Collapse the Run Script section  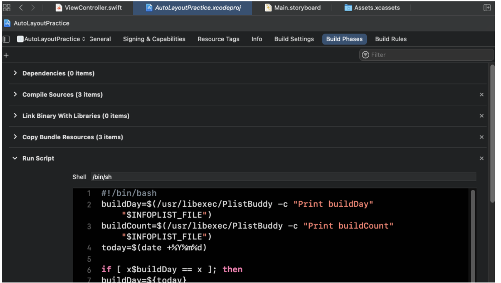pos(15,158)
